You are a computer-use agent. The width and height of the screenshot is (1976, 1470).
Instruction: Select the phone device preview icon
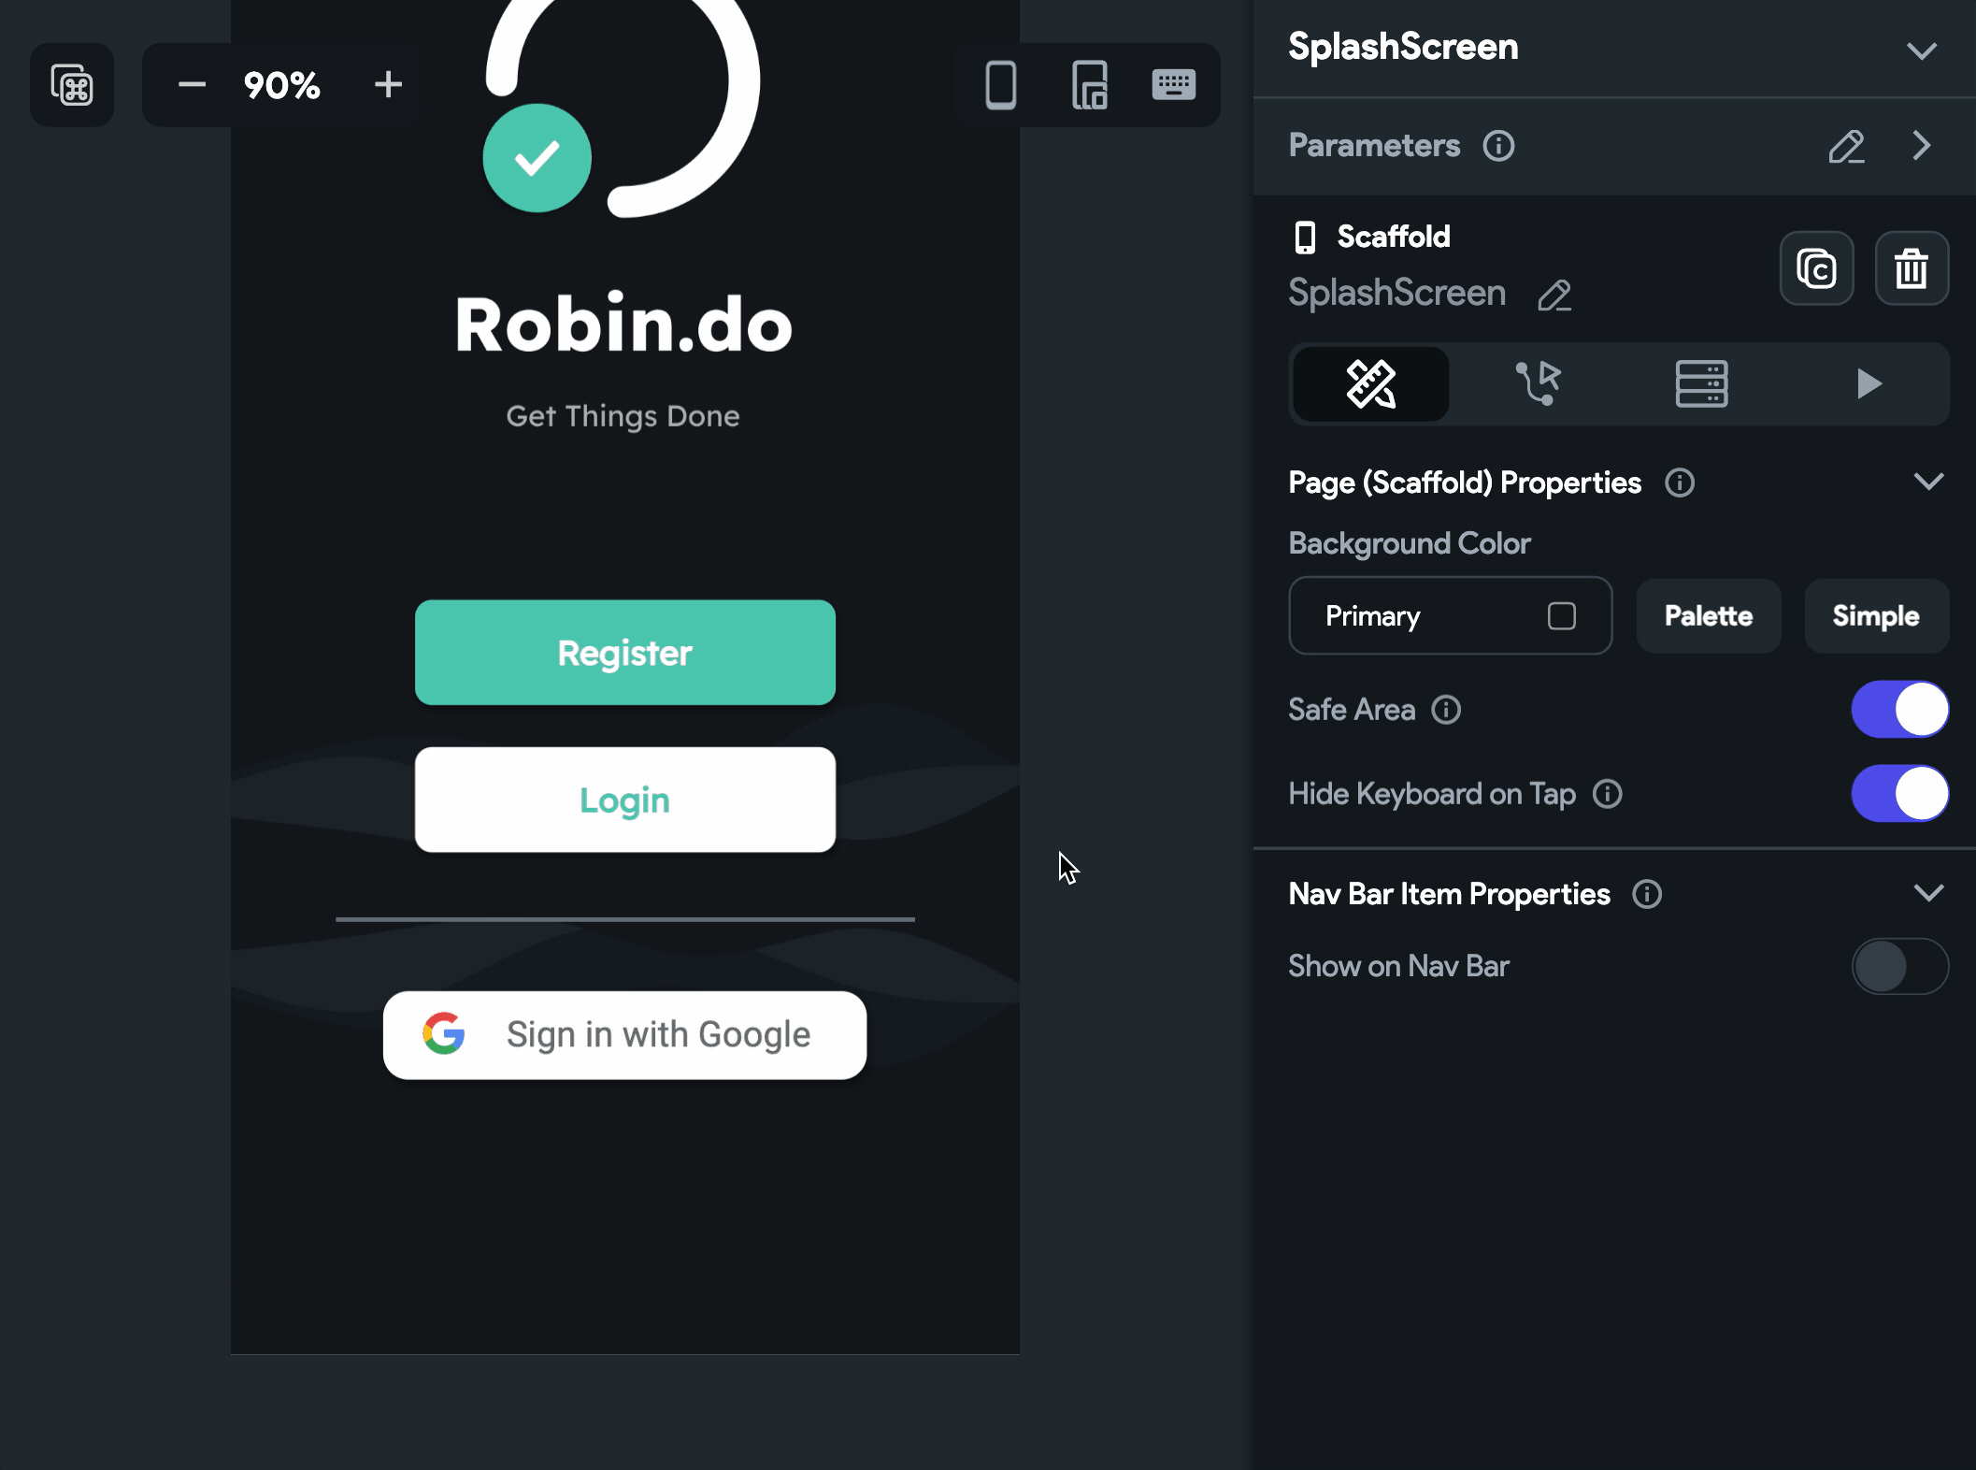pos(1000,85)
